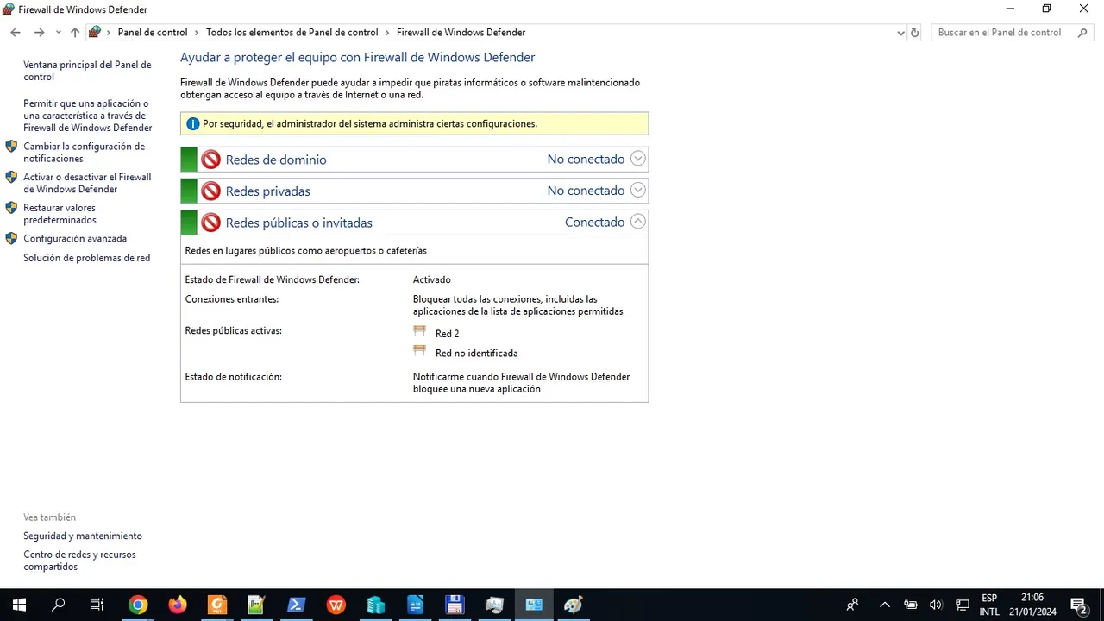Open PowerShell from the taskbar
The width and height of the screenshot is (1104, 621).
pos(296,605)
